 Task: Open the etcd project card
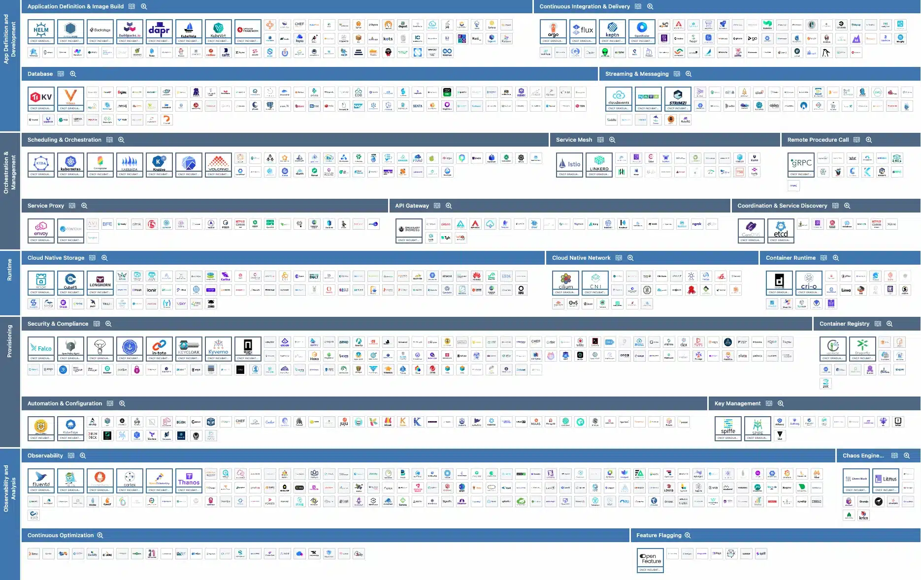(x=781, y=231)
